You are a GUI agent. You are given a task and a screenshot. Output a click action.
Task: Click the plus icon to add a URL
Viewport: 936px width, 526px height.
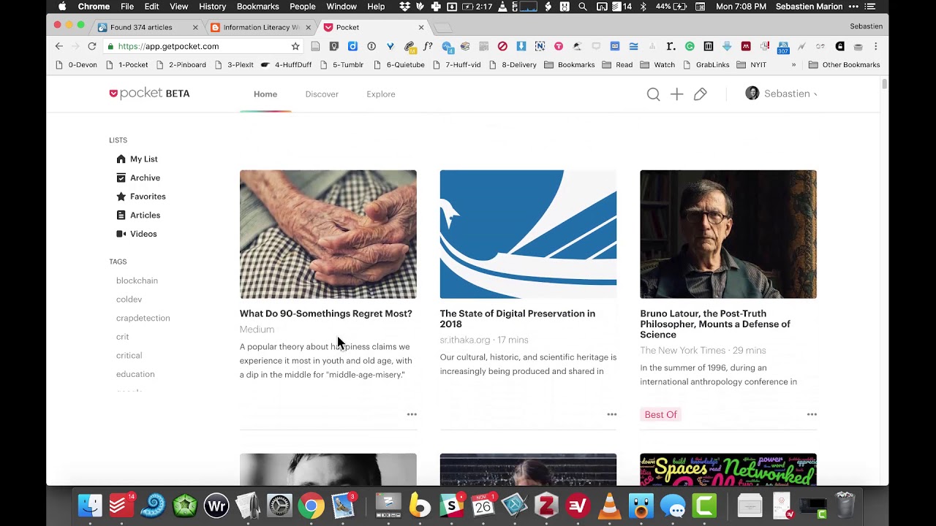point(676,94)
